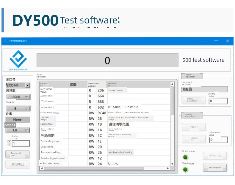Select the Clearing Range row
This screenshot has width=235, height=185.
(x=105, y=124)
